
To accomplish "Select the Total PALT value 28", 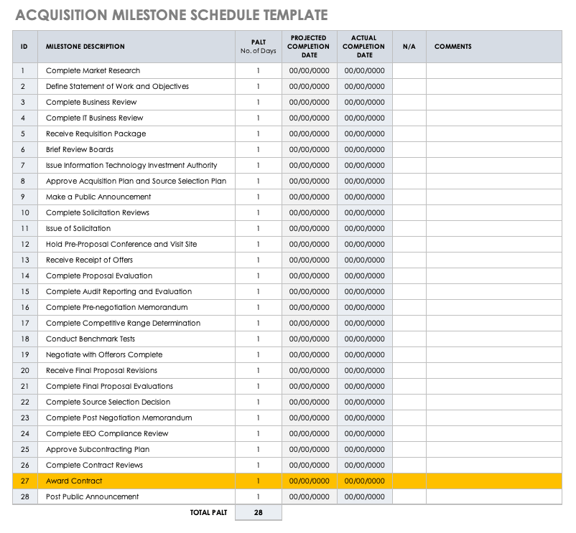I will [258, 513].
